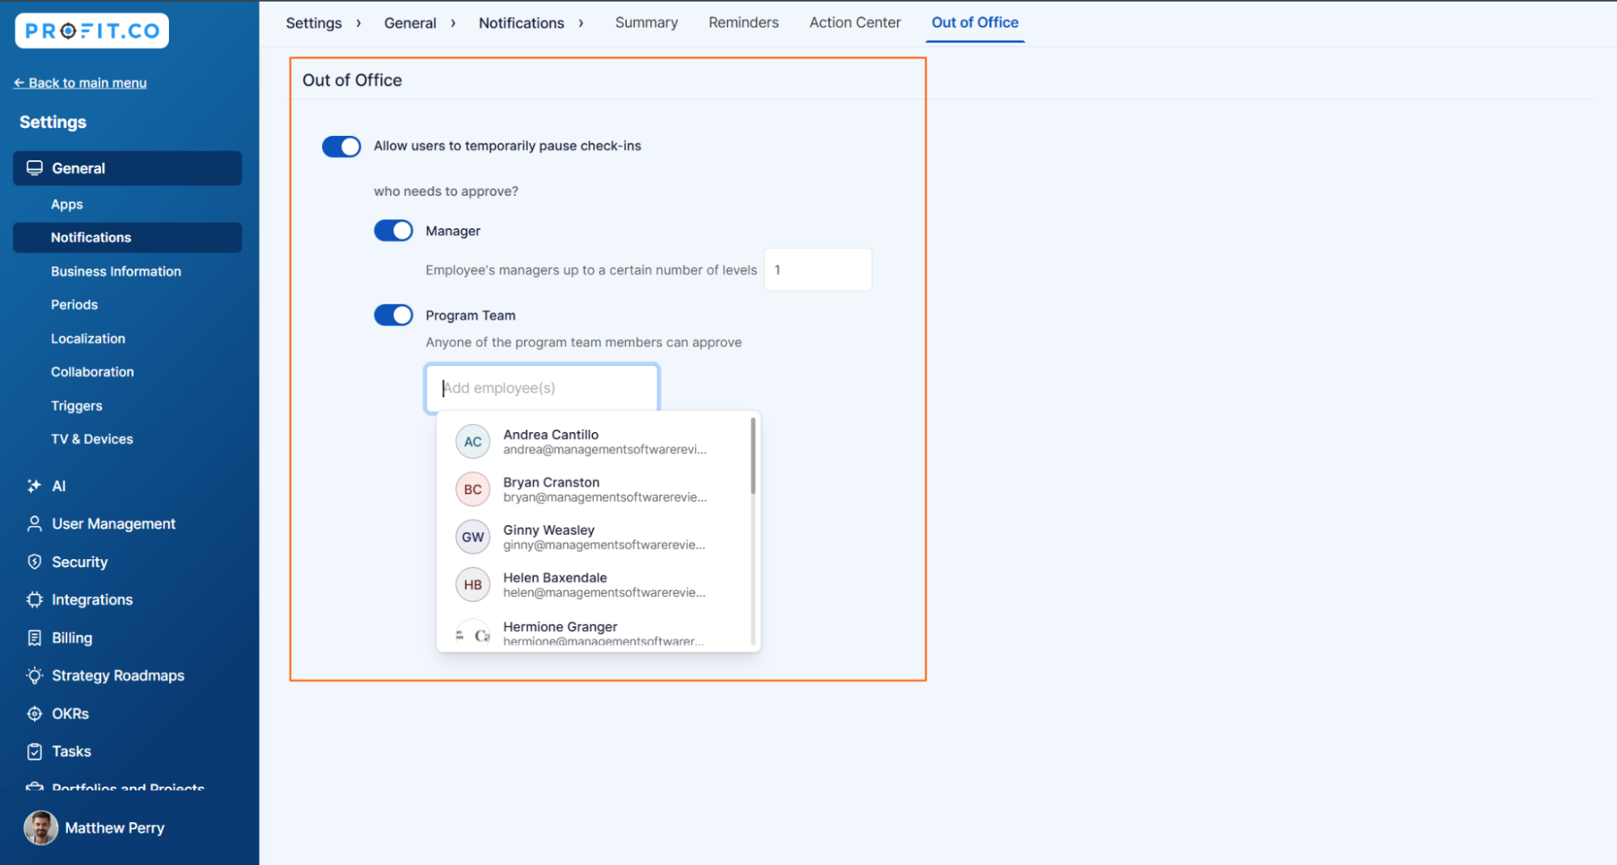Open Business Information settings in sidebar

[116, 271]
